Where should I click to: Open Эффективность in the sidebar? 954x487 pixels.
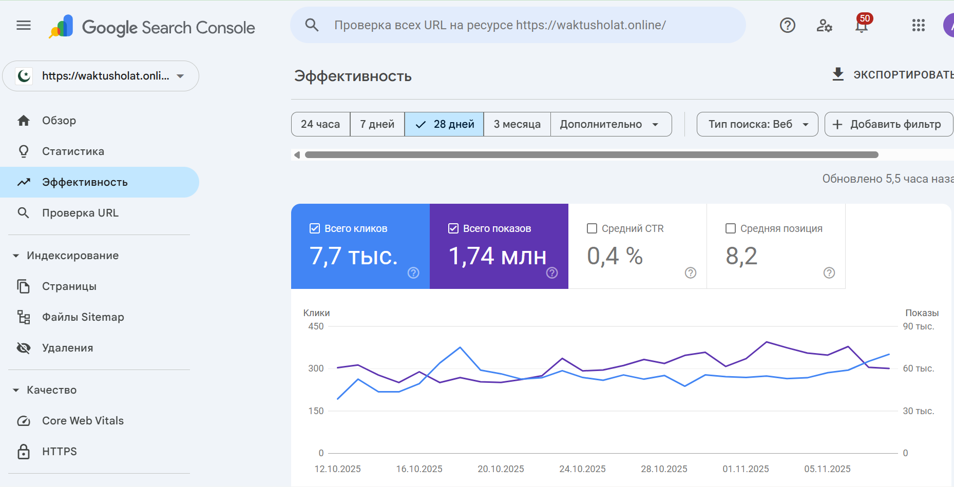tap(100, 182)
